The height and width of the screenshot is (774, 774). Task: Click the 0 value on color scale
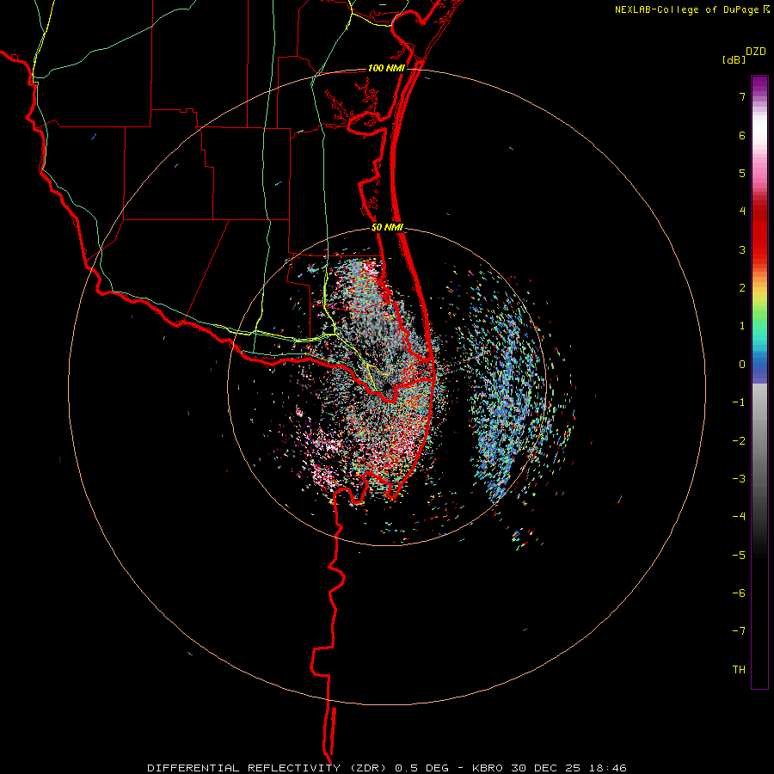pos(742,365)
